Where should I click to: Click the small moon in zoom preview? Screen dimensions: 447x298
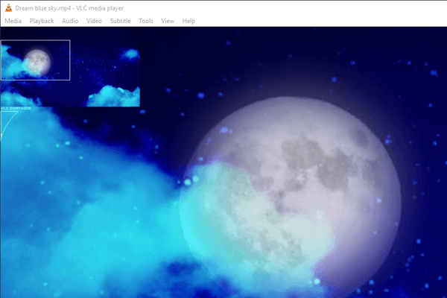pyautogui.click(x=37, y=61)
